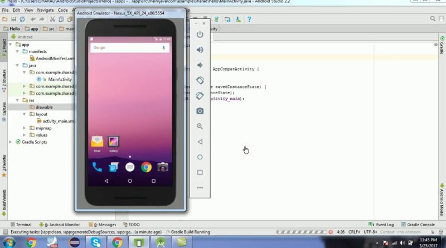Image resolution: width=446 pixels, height=248 pixels.
Task: Click emulator zoom magnifier icon
Action: 200,127
